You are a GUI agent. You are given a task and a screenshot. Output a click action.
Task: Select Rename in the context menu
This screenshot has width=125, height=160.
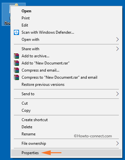pos(66,134)
